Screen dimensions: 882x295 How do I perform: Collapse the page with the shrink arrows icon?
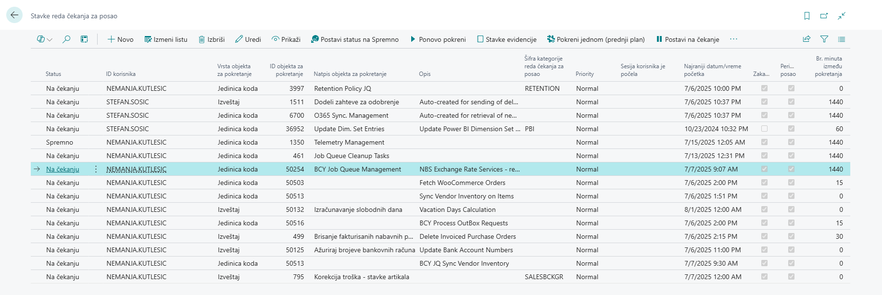coord(841,16)
